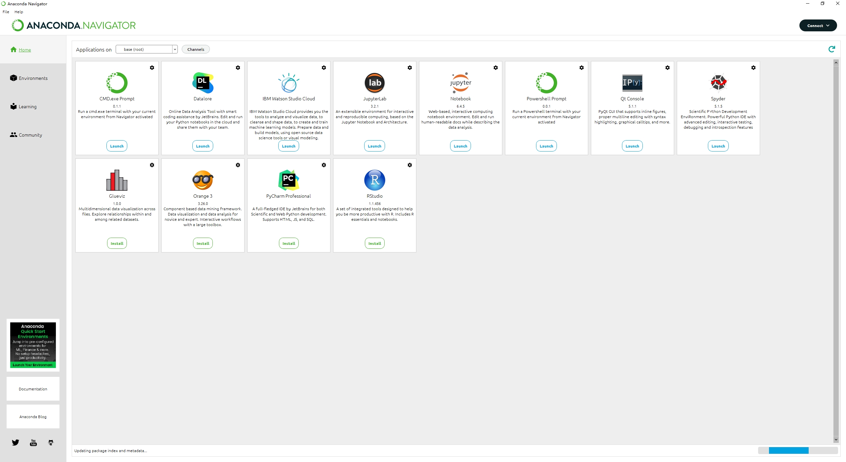Viewport: 846px width, 462px height.
Task: Click the Orange 3 glasses logo
Action: pos(203,180)
